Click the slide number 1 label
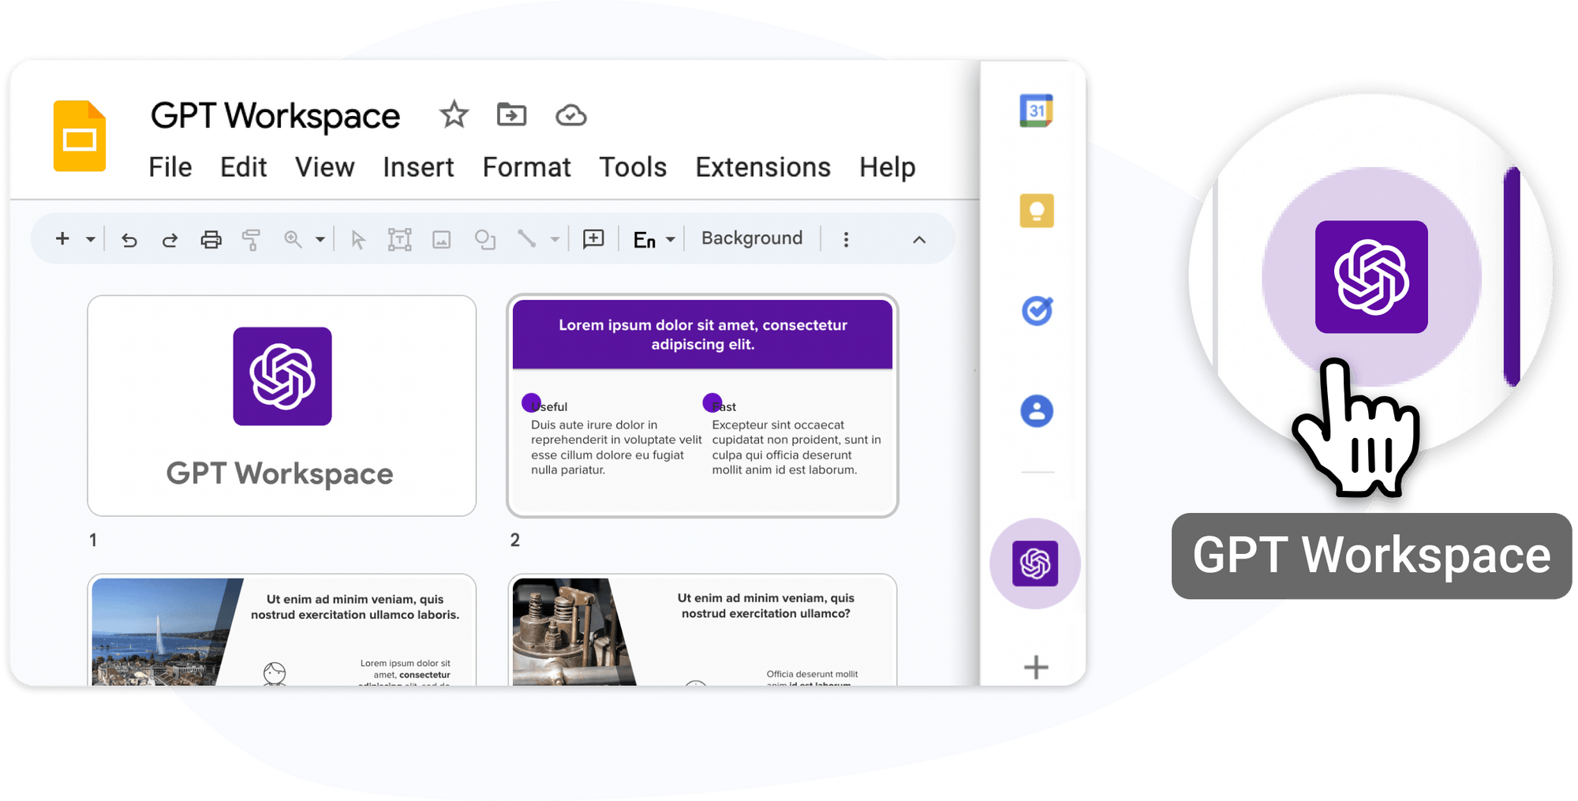 93,540
